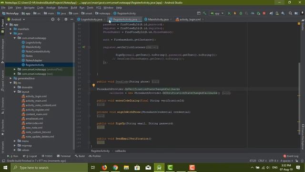The image size is (305, 172).
Task: Select NotesAdapter class in tree
Action: click(x=34, y=61)
